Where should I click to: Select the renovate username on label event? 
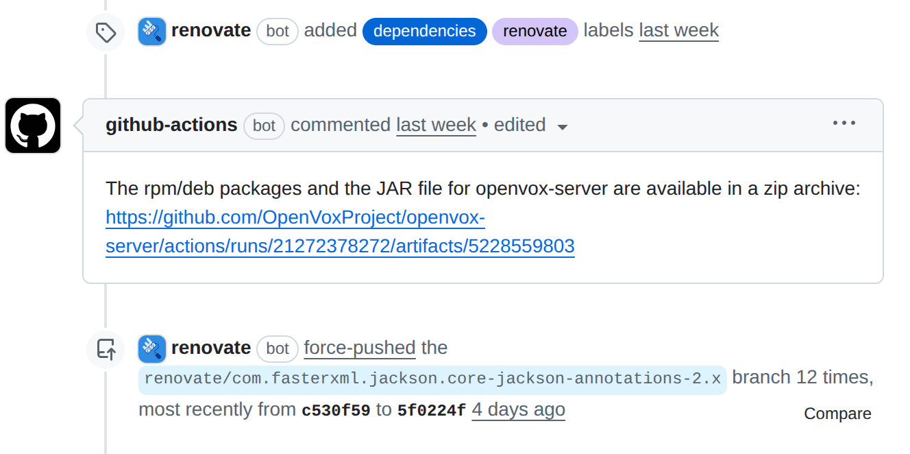point(212,30)
